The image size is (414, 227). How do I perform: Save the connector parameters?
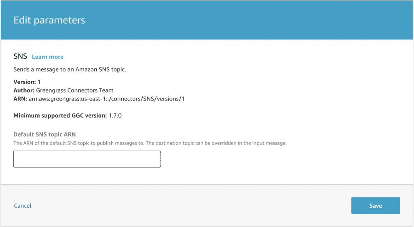(x=376, y=206)
